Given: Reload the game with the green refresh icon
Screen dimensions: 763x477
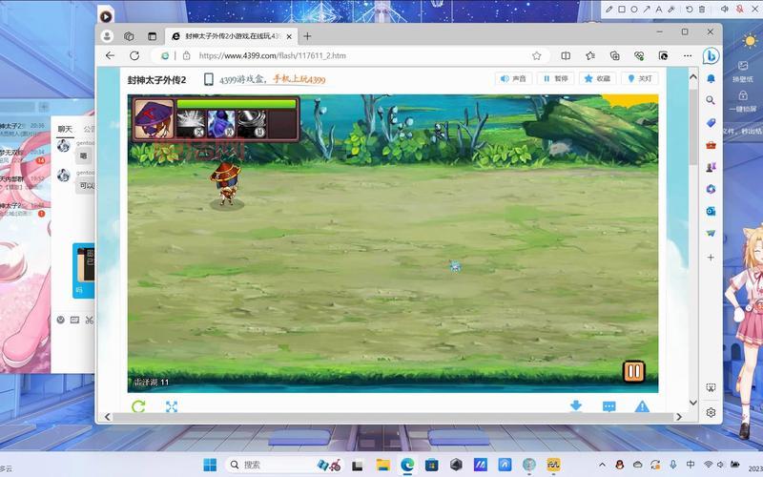Looking at the screenshot, I should tap(138, 406).
